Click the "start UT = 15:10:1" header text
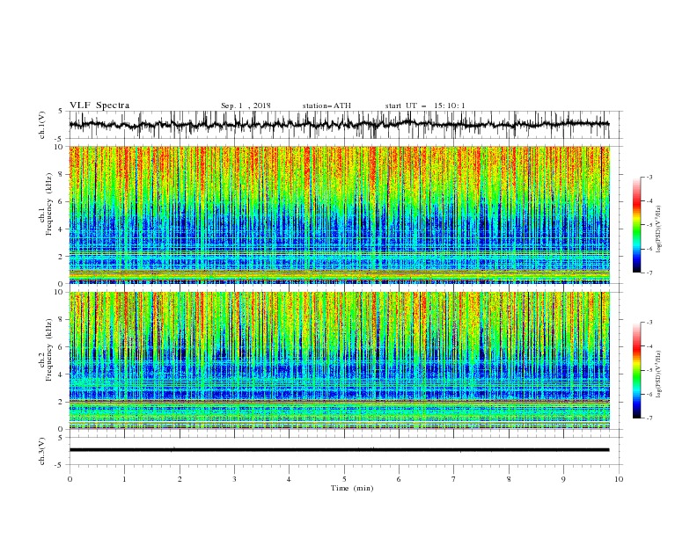The width and height of the screenshot is (697, 538). click(425, 105)
